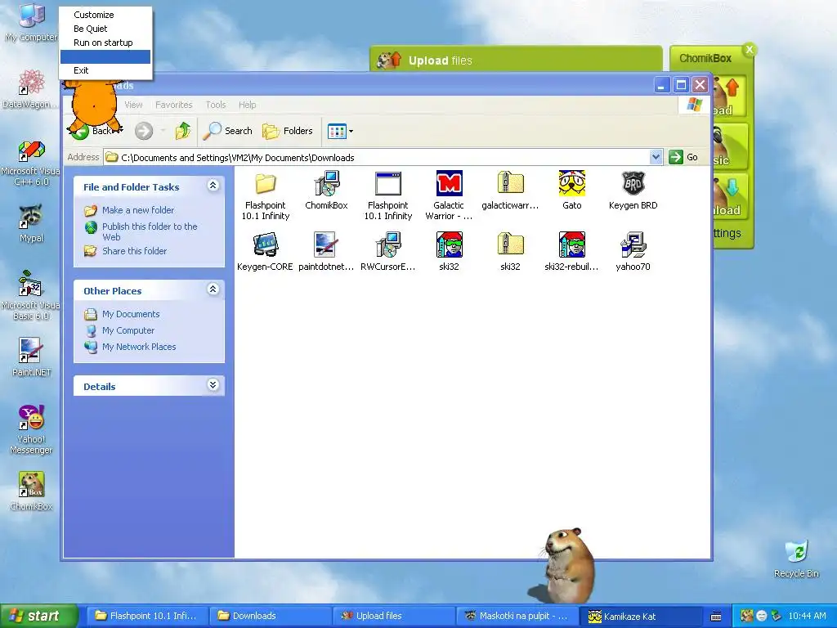The width and height of the screenshot is (837, 628).
Task: Expand the Details panel
Action: (213, 385)
